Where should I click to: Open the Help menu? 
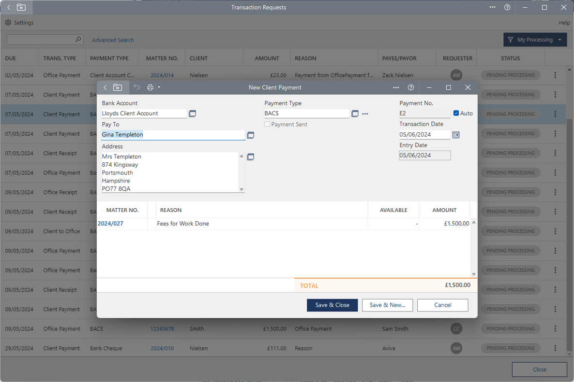(x=564, y=23)
